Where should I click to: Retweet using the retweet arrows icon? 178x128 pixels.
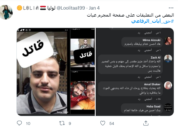click(62, 123)
